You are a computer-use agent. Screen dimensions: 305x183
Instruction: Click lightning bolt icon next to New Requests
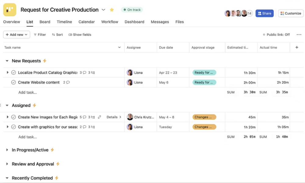(x=45, y=61)
